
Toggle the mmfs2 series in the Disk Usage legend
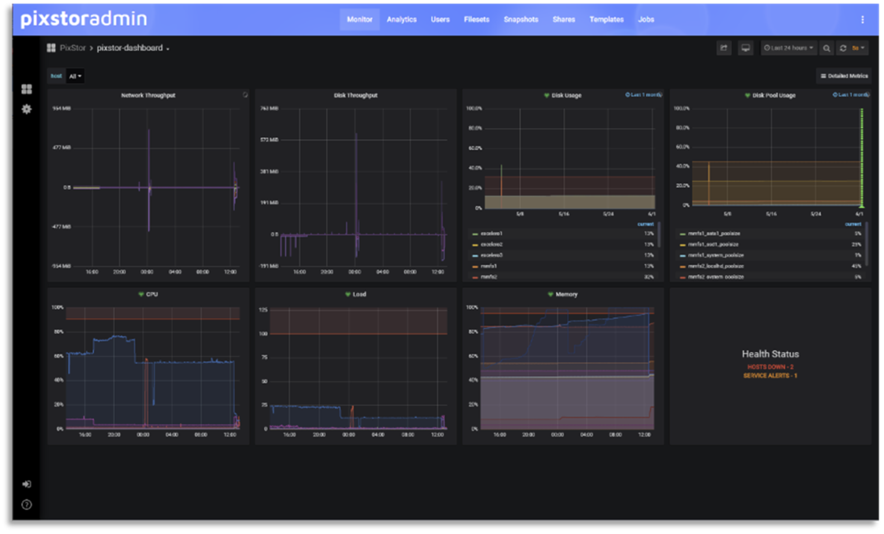(x=488, y=277)
